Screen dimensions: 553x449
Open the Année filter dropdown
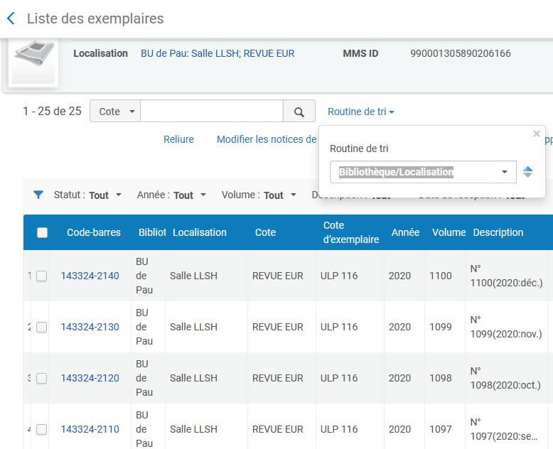(171, 195)
